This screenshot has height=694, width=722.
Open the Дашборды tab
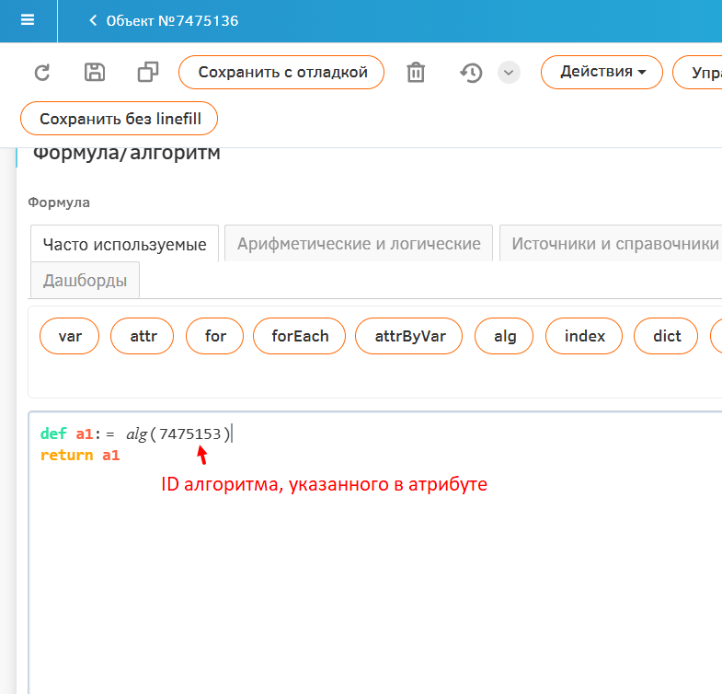pyautogui.click(x=85, y=281)
